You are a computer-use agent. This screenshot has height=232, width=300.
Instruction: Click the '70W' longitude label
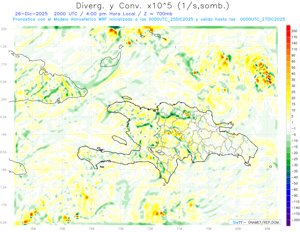coord(209,228)
